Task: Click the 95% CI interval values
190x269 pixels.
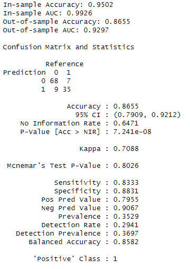Action: (x=147, y=115)
